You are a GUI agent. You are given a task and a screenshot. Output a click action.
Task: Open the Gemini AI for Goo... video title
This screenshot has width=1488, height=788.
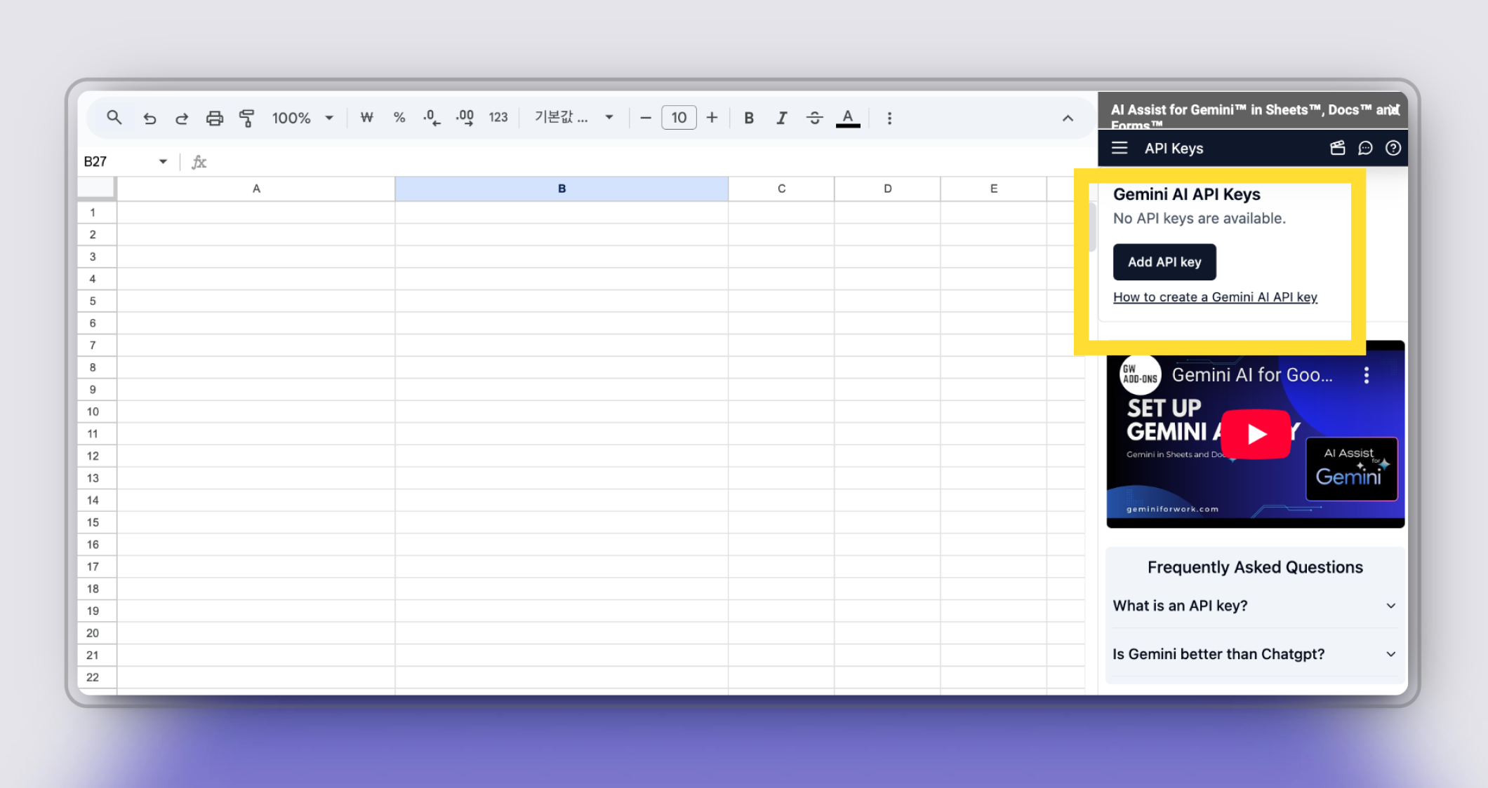1252,375
